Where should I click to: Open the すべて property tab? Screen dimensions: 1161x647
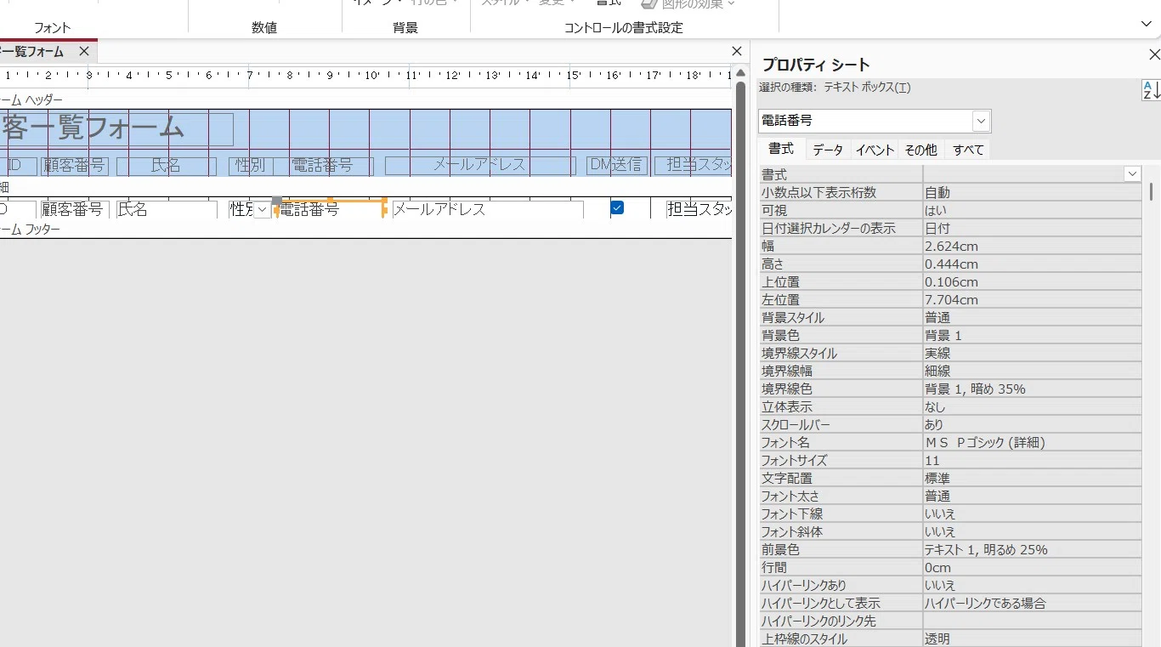pos(968,150)
